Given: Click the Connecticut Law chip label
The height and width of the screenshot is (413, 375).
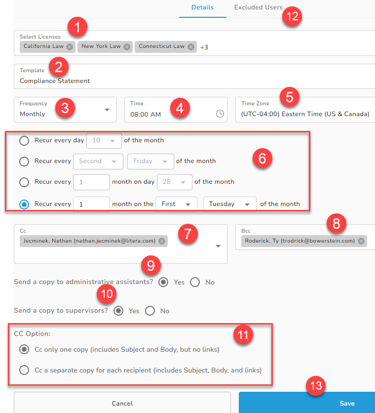Looking at the screenshot, I should [x=161, y=46].
